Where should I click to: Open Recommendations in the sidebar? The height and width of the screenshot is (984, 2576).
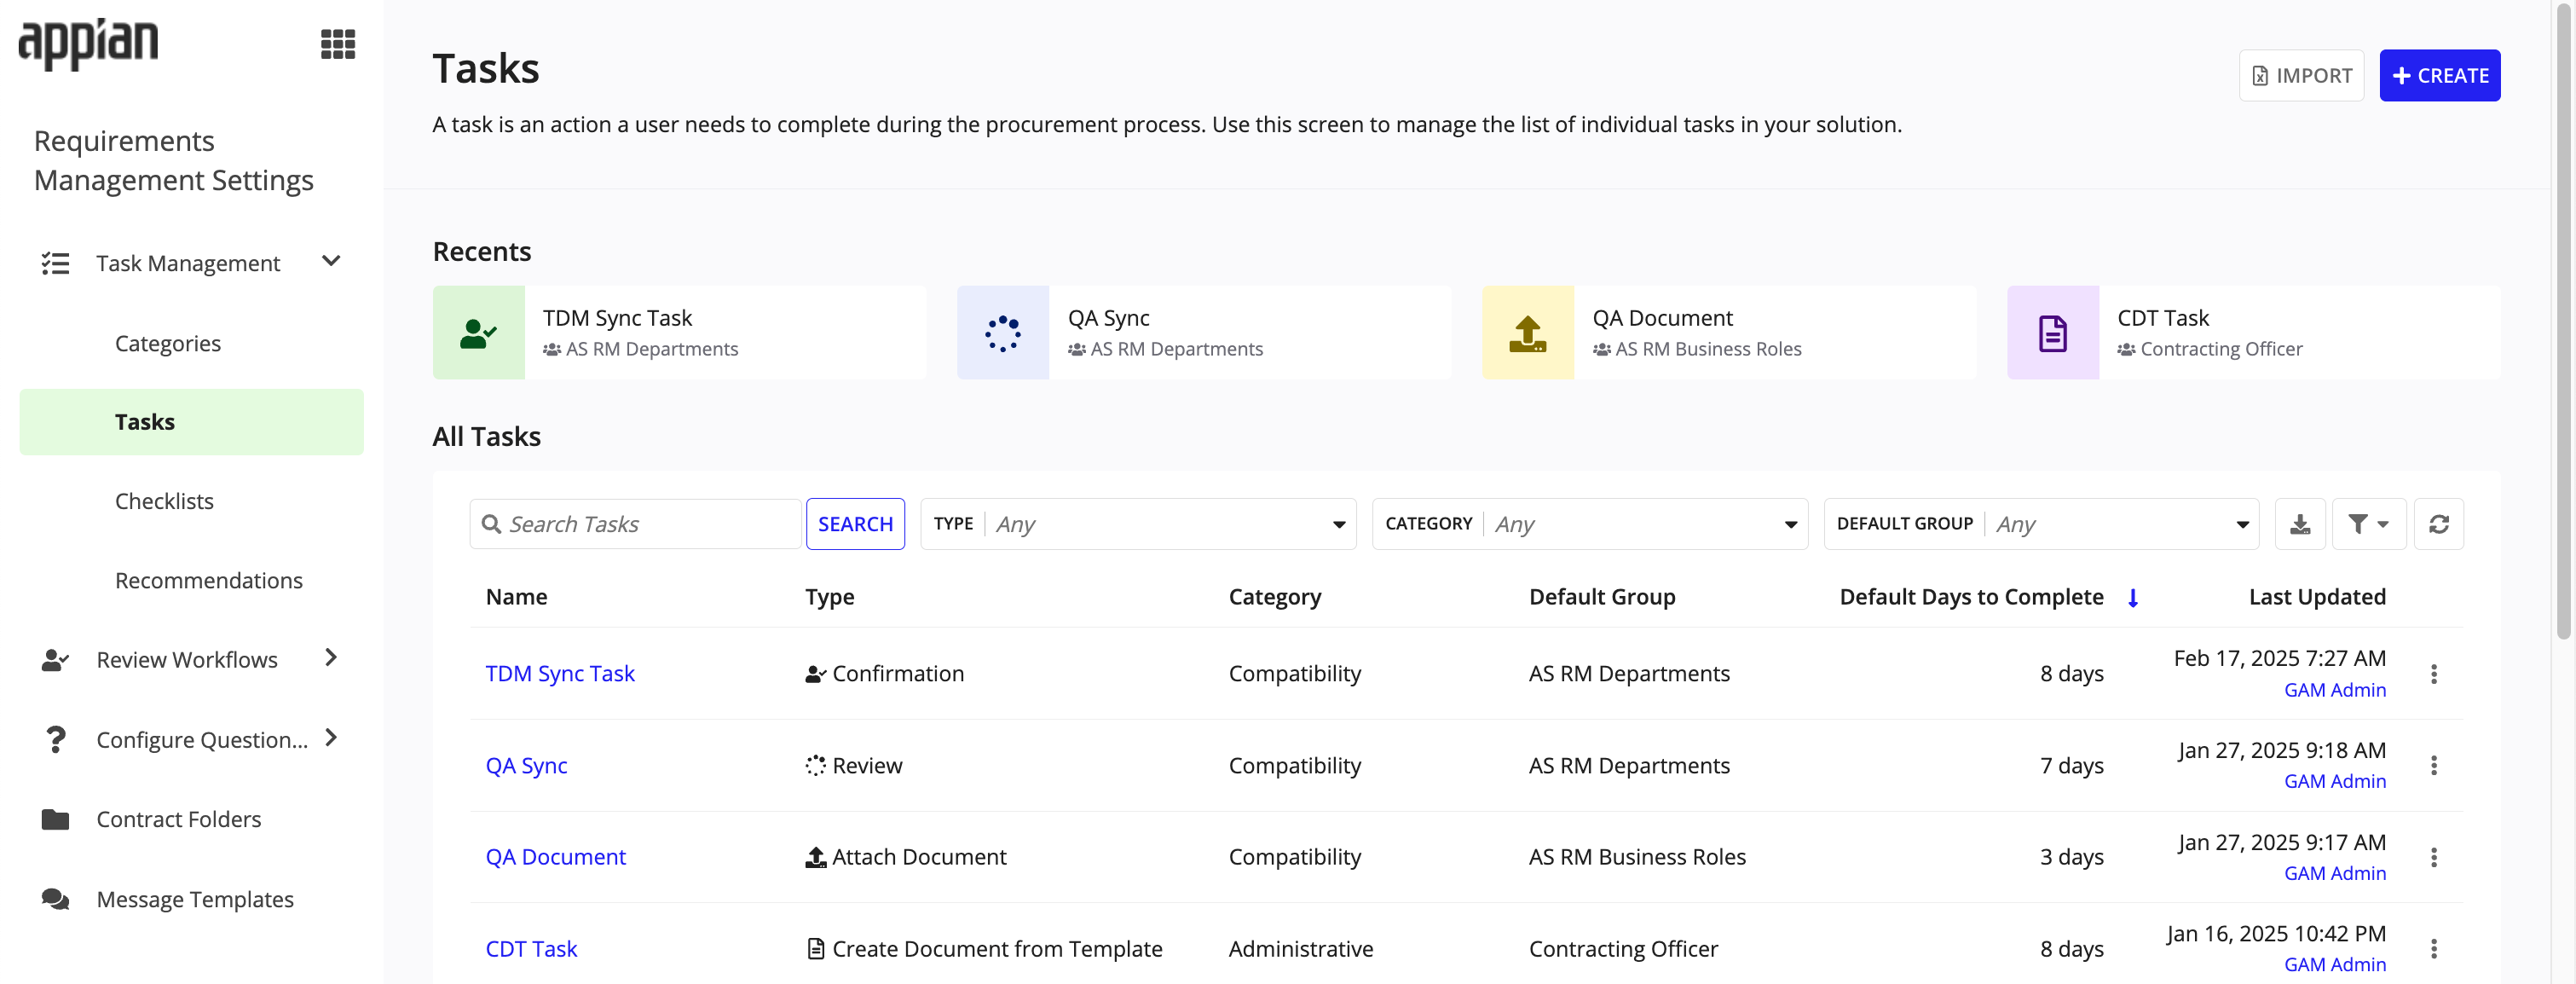(x=209, y=580)
